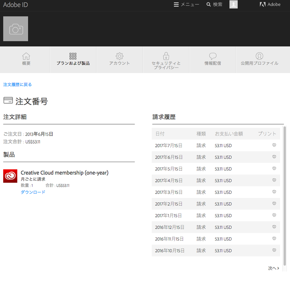Click 53.11 USD in 2016年11月15日 row
The height and width of the screenshot is (282, 290).
(x=223, y=239)
